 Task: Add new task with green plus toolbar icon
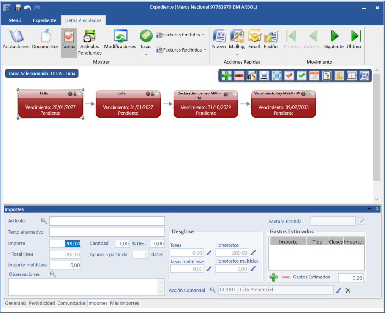(226, 76)
